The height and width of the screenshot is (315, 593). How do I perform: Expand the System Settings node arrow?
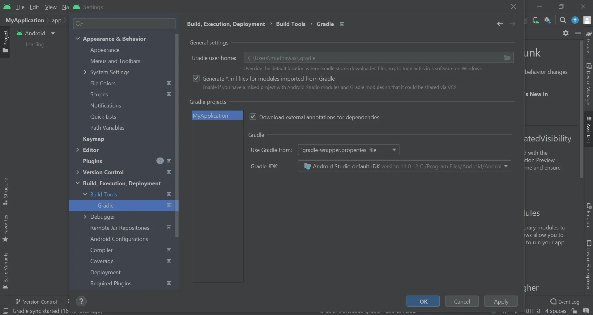coord(85,72)
